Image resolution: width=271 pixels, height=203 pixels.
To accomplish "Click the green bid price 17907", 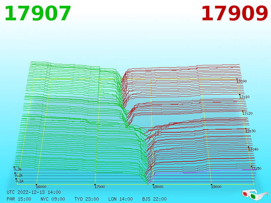I will [38, 14].
